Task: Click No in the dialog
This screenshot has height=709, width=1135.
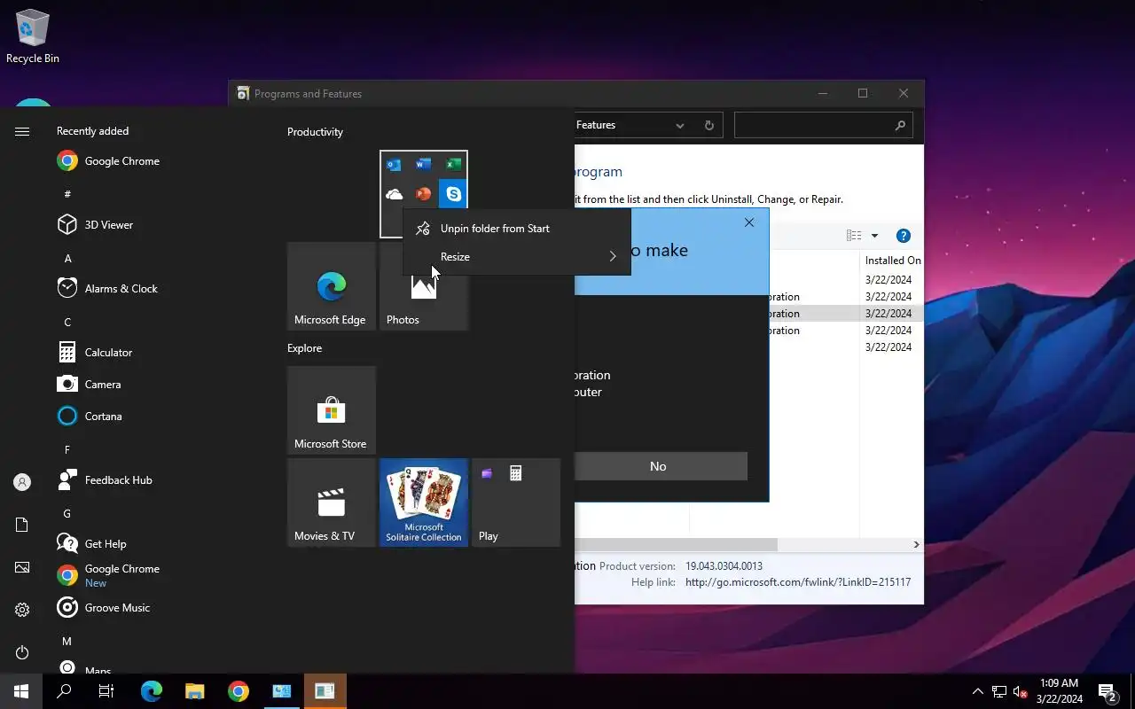Action: 658,466
